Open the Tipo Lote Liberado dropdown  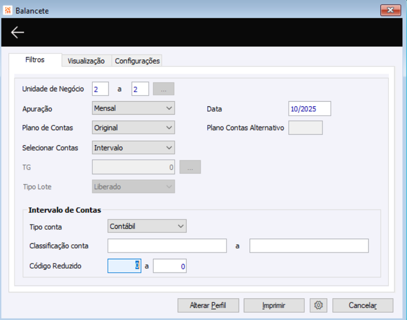click(133, 186)
